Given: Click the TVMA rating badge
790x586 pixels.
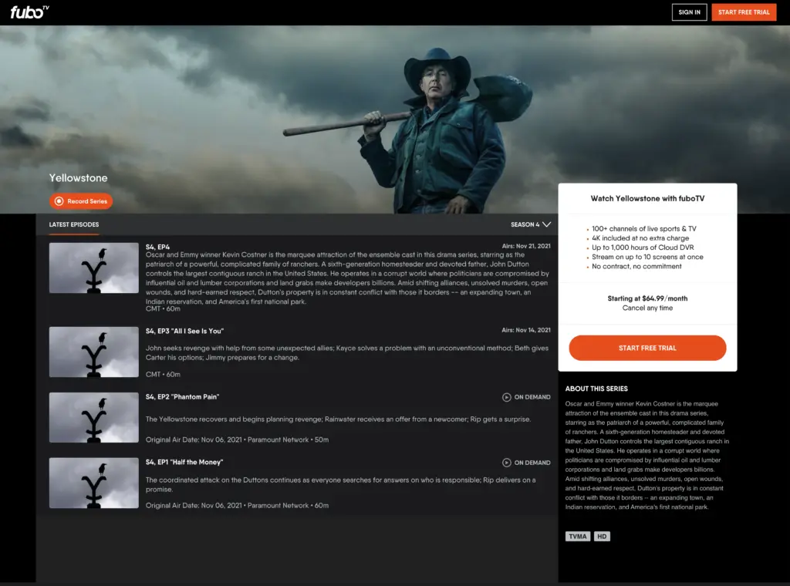Looking at the screenshot, I should (x=577, y=537).
